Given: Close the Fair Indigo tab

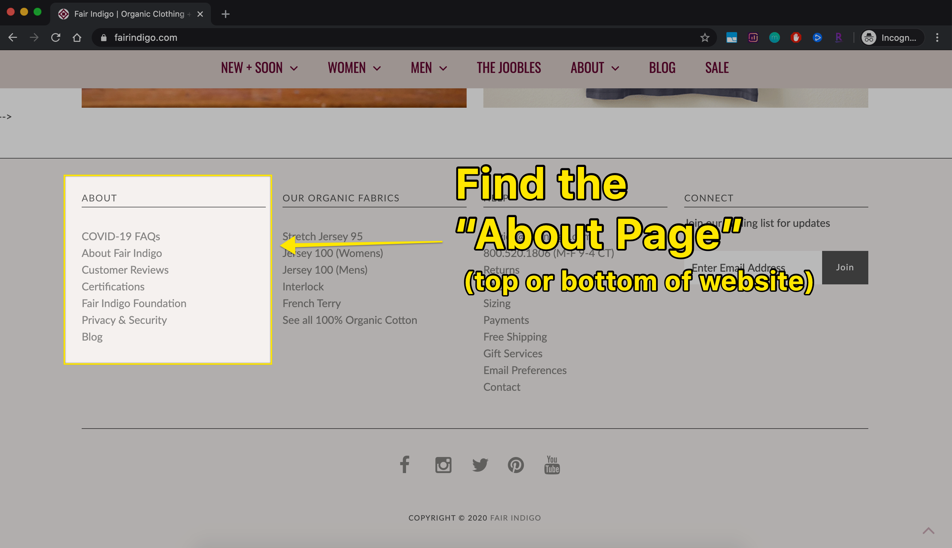Looking at the screenshot, I should tap(200, 14).
